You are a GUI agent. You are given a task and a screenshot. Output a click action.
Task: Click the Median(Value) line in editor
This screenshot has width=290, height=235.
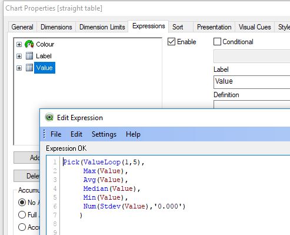[x=112, y=188]
